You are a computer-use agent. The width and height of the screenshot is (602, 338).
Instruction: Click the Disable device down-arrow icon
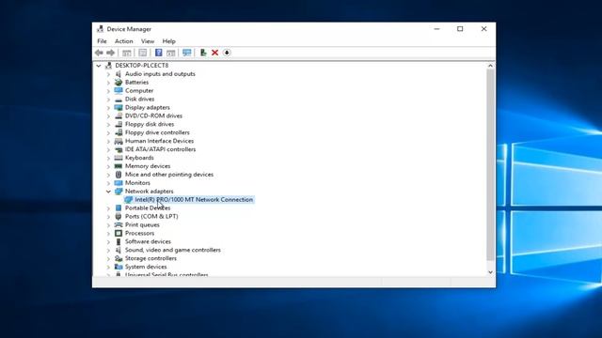point(227,53)
